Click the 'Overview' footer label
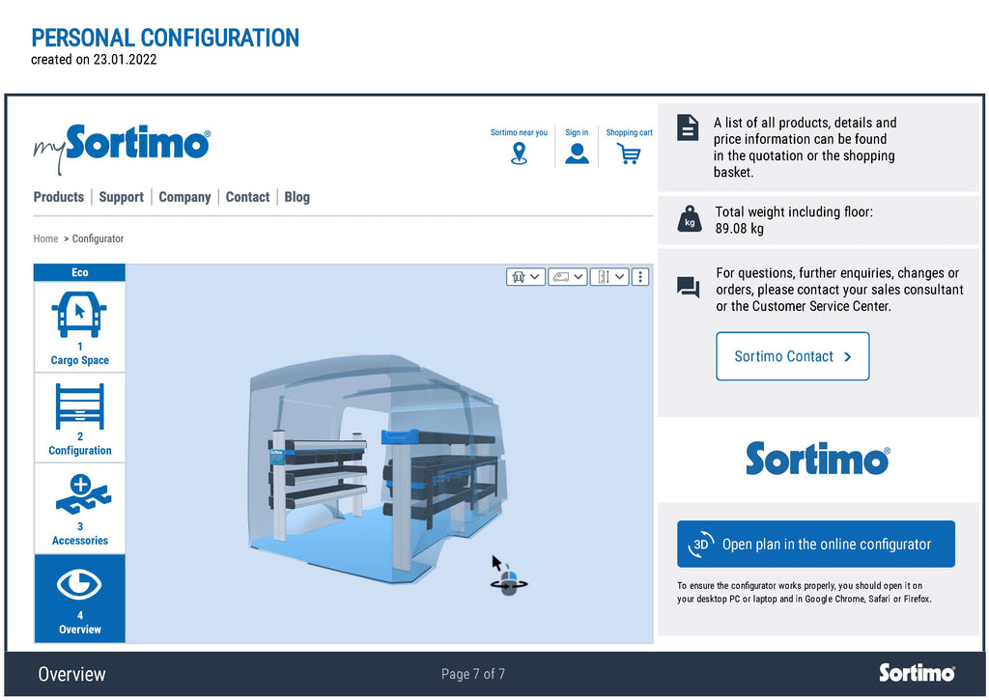Image resolution: width=989 pixels, height=700 pixels. click(x=71, y=674)
